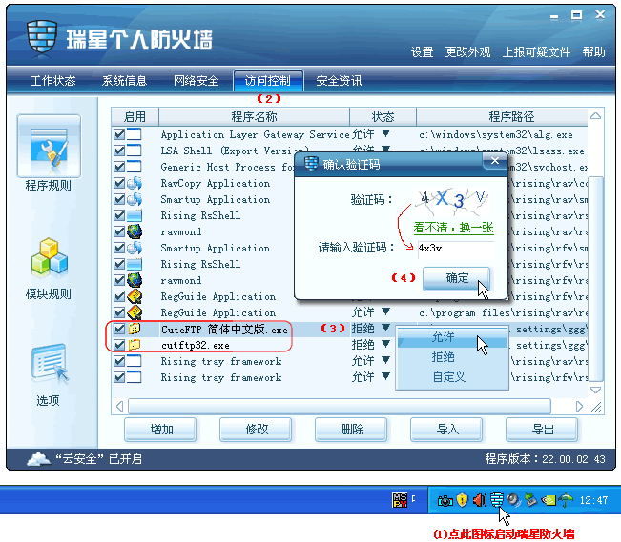The width and height of the screenshot is (621, 542).
Task: Switch to the 安全资讯 tab
Action: [339, 81]
